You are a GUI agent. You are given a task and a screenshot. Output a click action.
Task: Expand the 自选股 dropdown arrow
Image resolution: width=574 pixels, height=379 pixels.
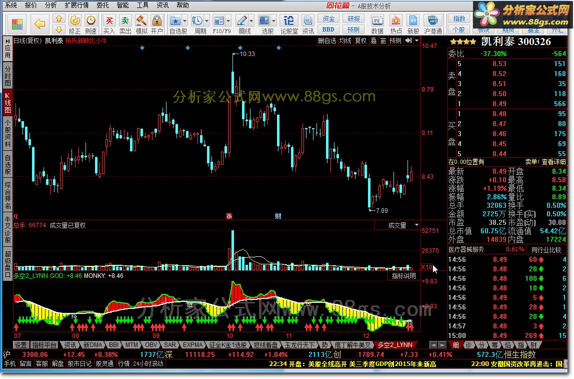point(185,21)
